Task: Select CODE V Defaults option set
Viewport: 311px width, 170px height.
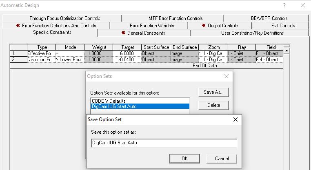Action: 108,101
